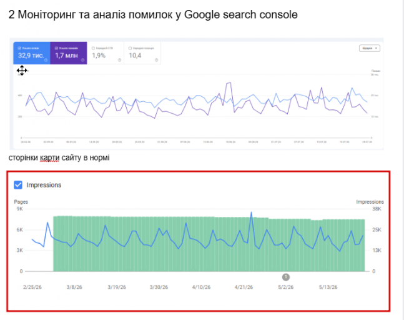The width and height of the screenshot is (404, 320).
Task: Click the text 'сторінки карти сайту в нормі'
Action: (x=59, y=157)
